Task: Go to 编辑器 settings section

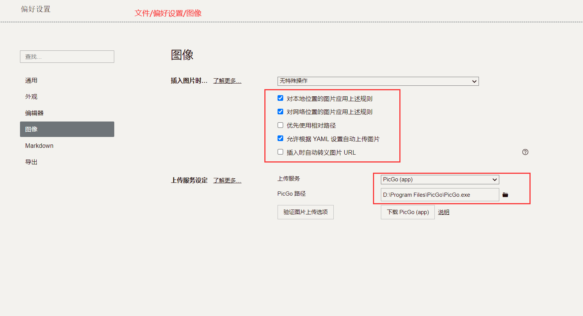Action: click(x=34, y=113)
